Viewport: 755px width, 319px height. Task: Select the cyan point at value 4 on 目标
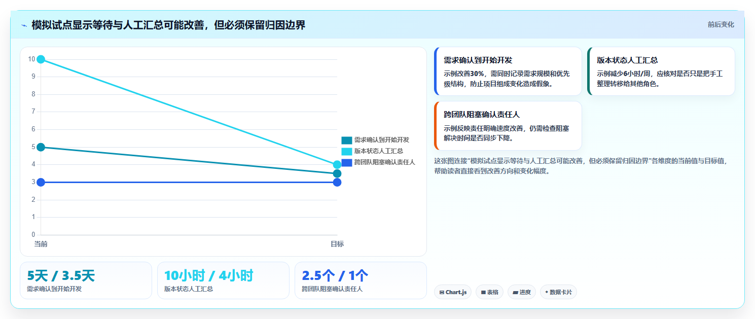(x=337, y=165)
